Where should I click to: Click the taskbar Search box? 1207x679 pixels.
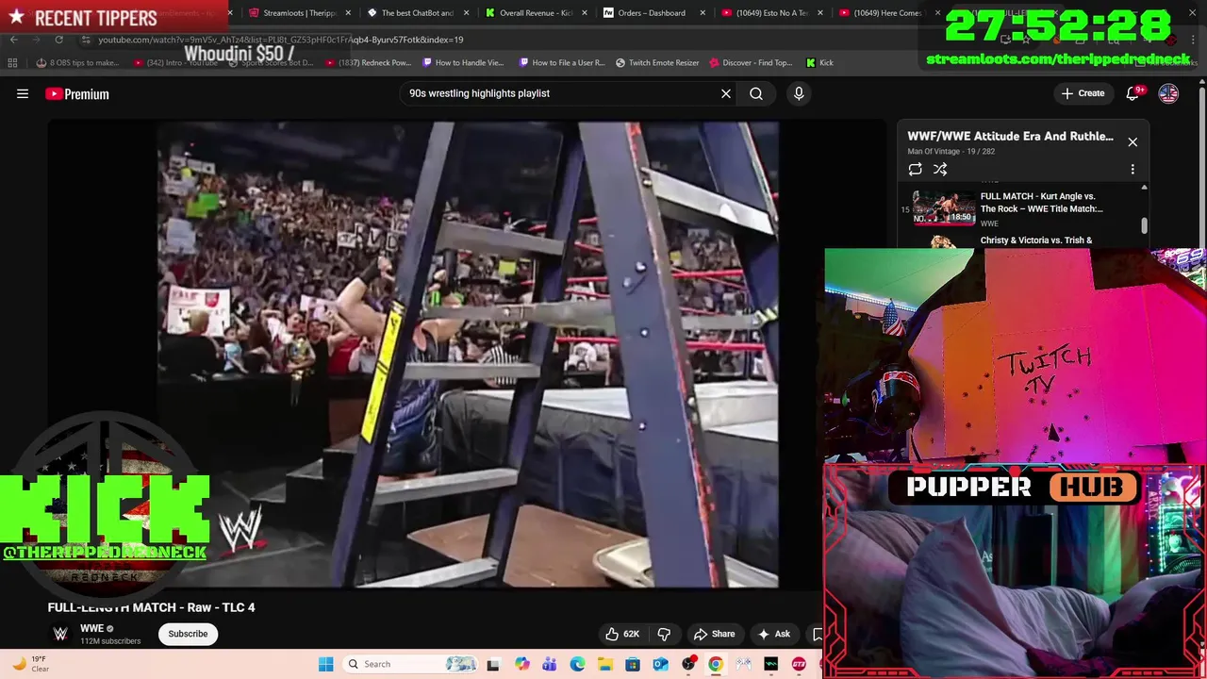[412, 664]
